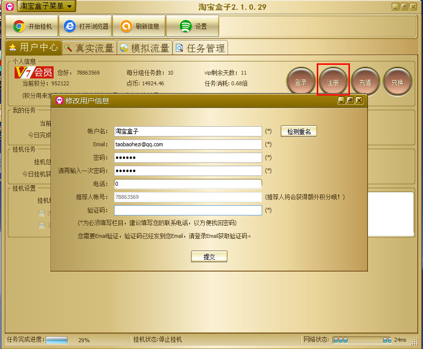Click the 每分组任务数: 10 text
The width and height of the screenshot is (423, 349).
(150, 73)
